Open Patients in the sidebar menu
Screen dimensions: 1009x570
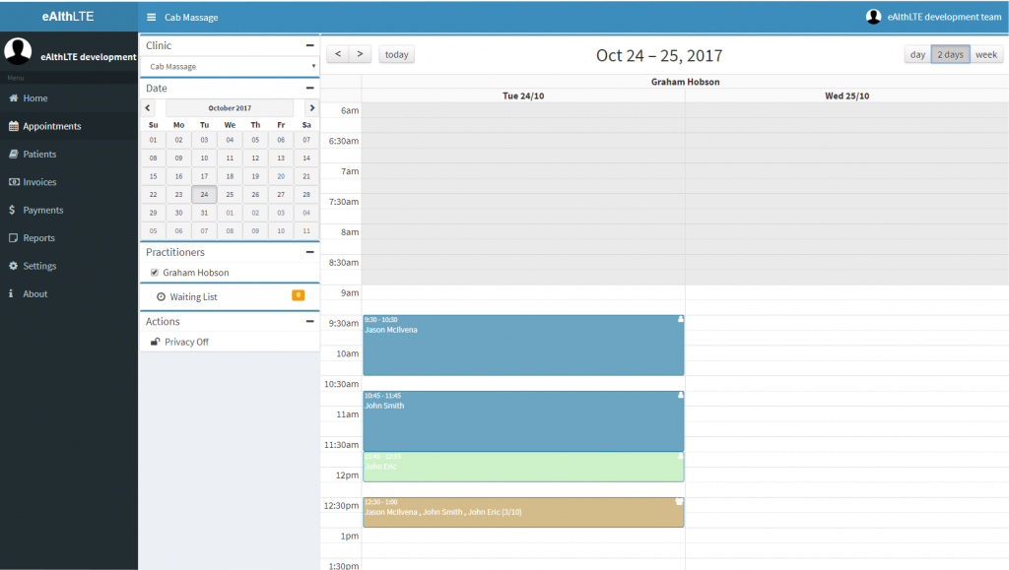pos(69,154)
